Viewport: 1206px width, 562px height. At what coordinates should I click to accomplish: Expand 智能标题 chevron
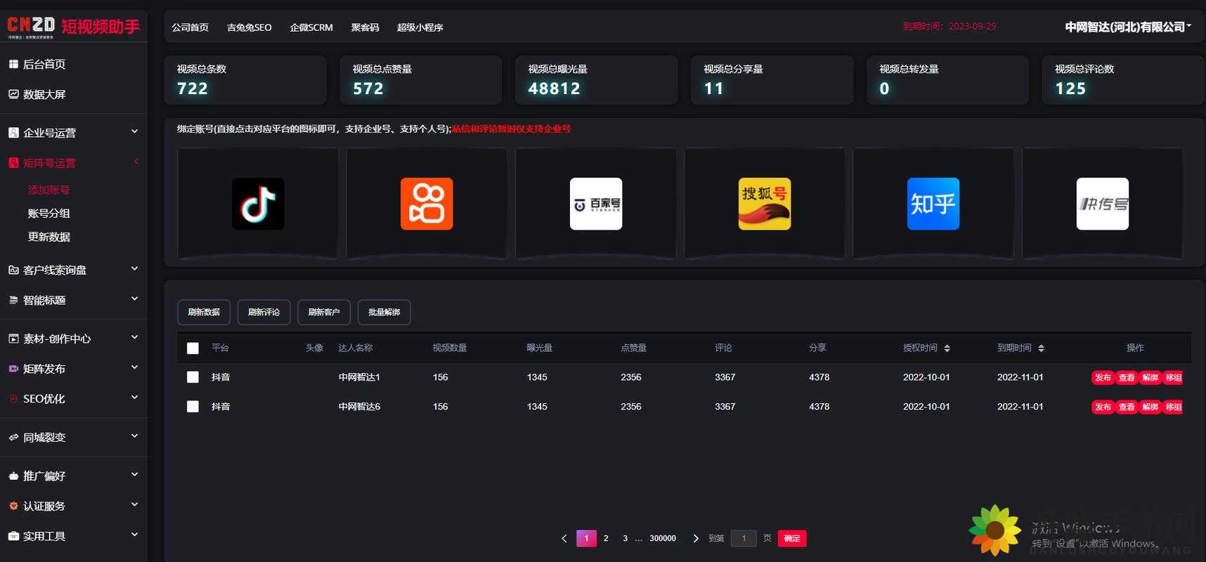tap(134, 299)
